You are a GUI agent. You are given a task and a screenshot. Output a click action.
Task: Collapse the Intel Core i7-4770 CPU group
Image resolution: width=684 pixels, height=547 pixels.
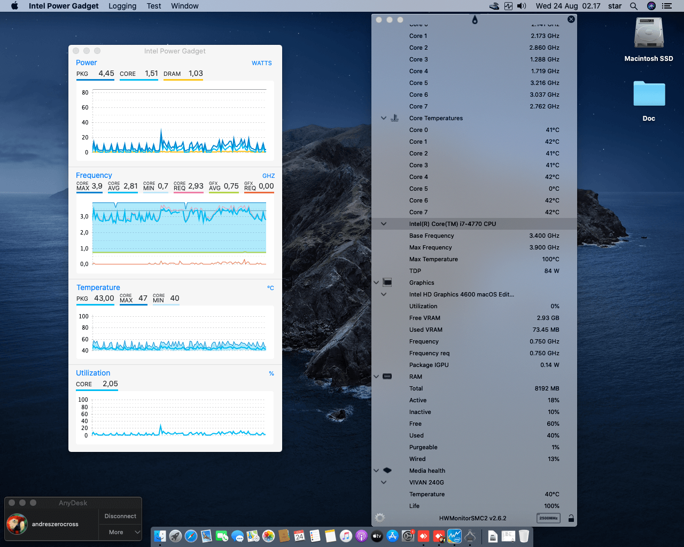[384, 224]
